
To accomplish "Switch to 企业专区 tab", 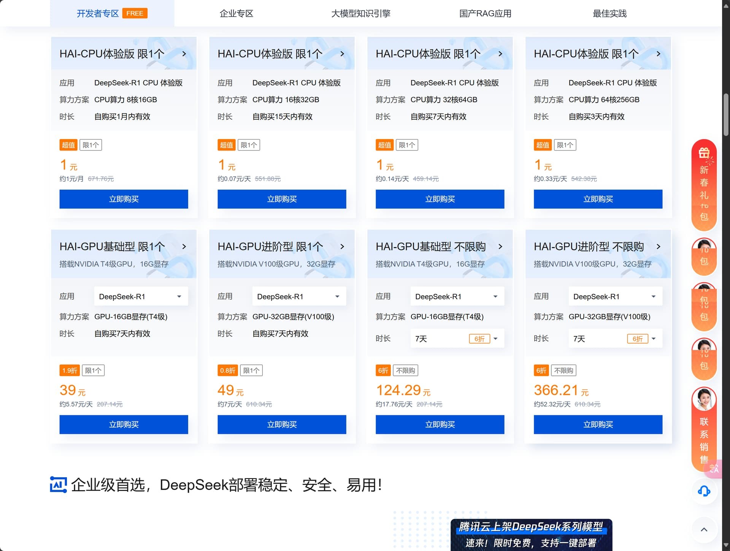I will coord(236,14).
